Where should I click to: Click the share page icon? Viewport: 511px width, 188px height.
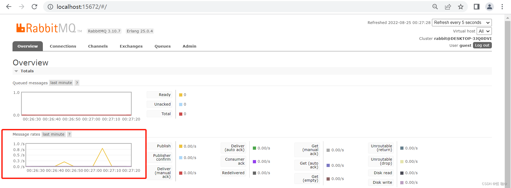[x=448, y=7]
